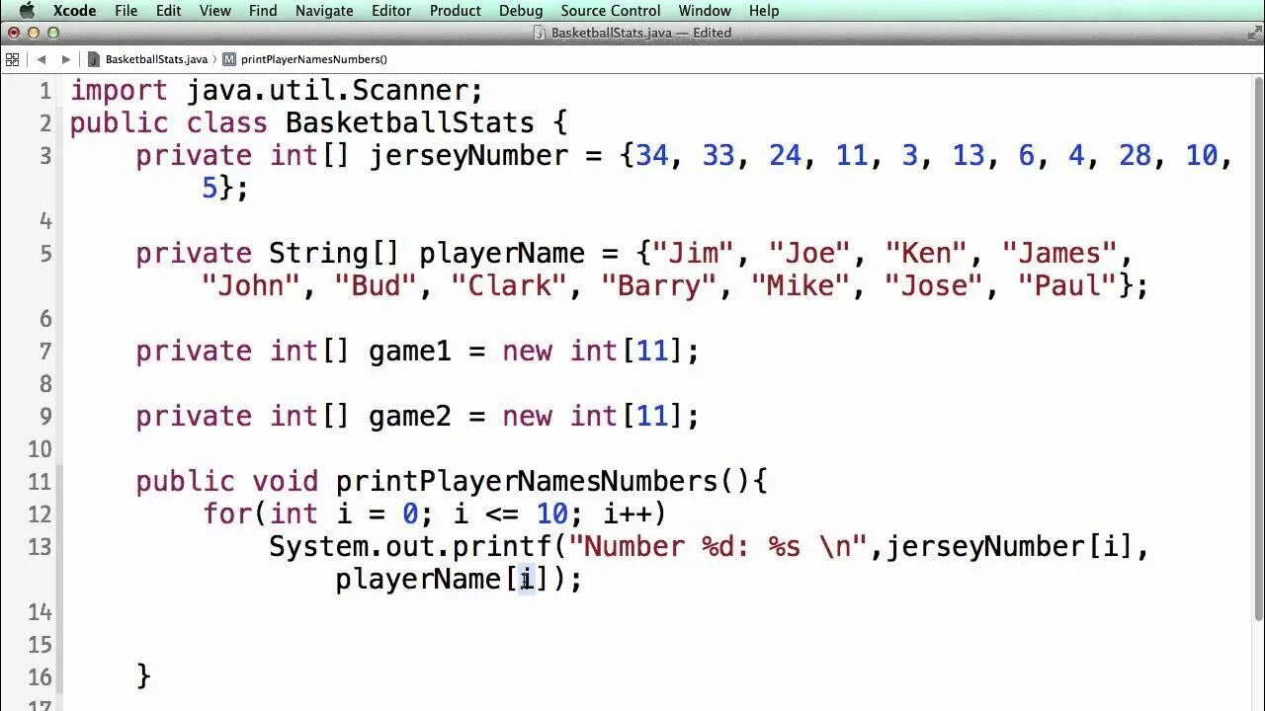Click the "Jim" string literal

tap(694, 254)
